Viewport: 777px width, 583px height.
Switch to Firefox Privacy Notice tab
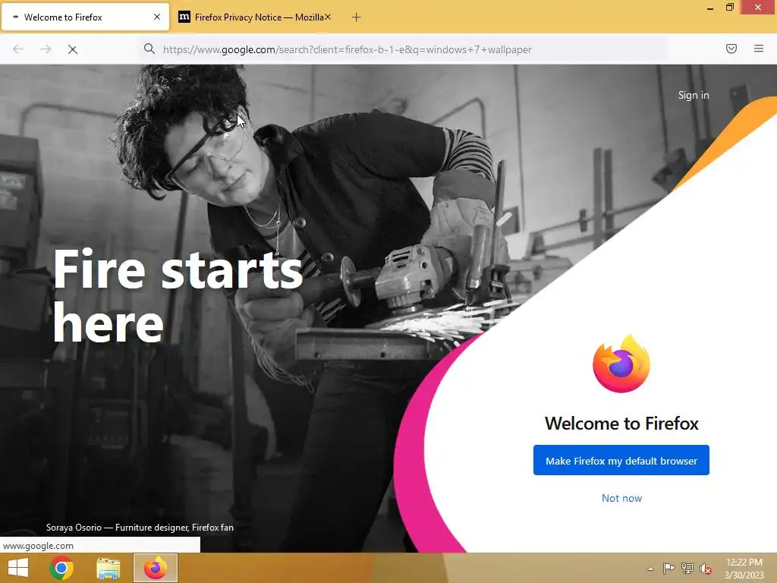(x=255, y=17)
